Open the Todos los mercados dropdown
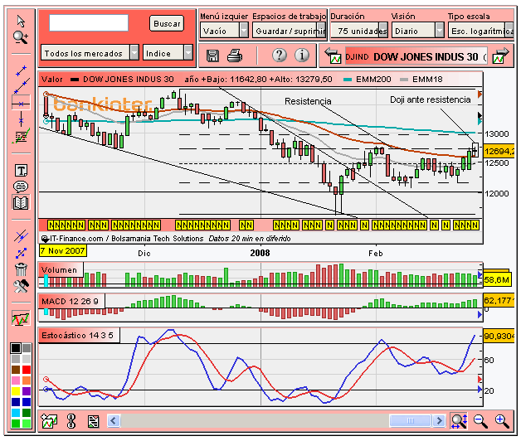The width and height of the screenshot is (521, 441). pyautogui.click(x=90, y=53)
